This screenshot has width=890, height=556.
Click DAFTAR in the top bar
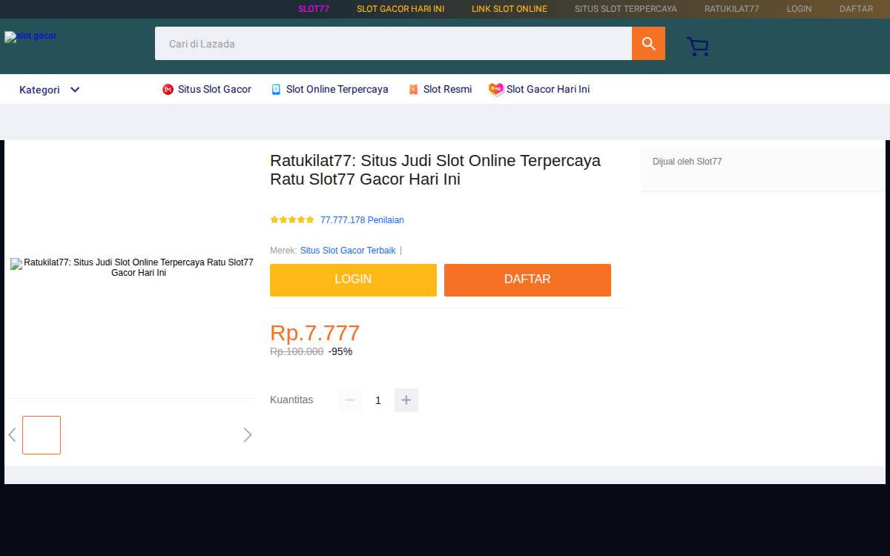[857, 9]
